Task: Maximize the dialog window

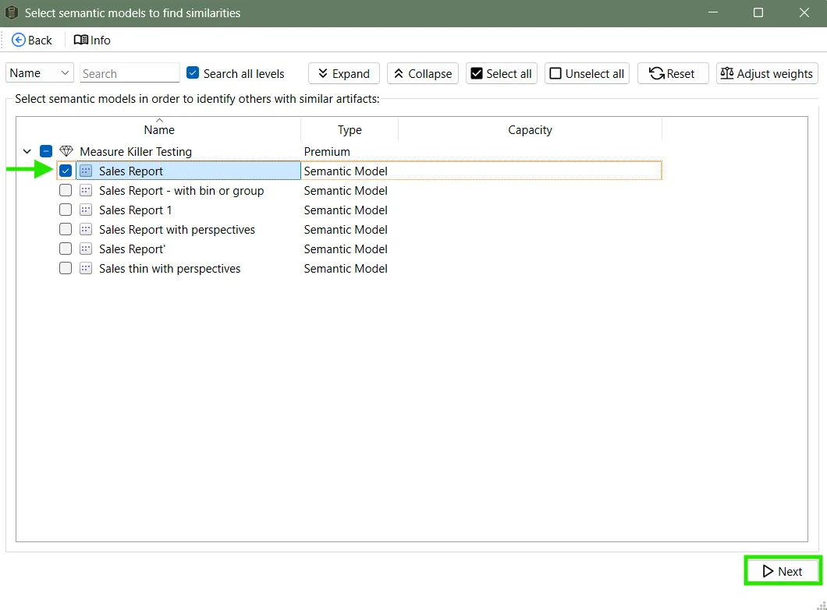Action: 758,12
